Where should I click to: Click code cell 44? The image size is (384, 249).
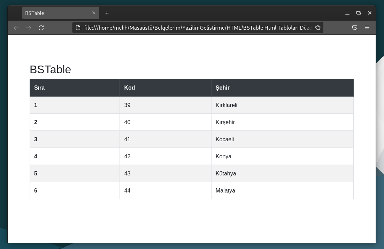click(166, 190)
